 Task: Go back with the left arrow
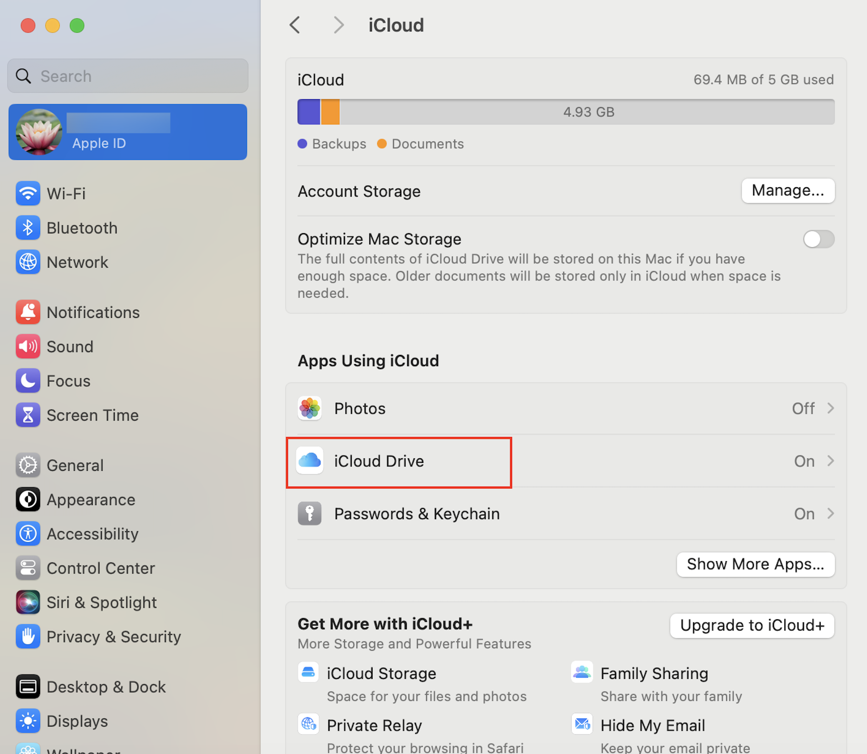click(295, 25)
